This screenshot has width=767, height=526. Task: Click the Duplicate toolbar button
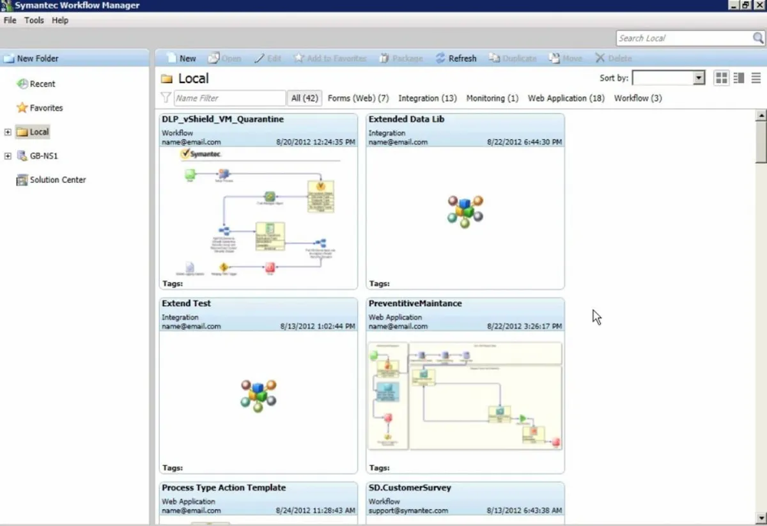point(513,58)
